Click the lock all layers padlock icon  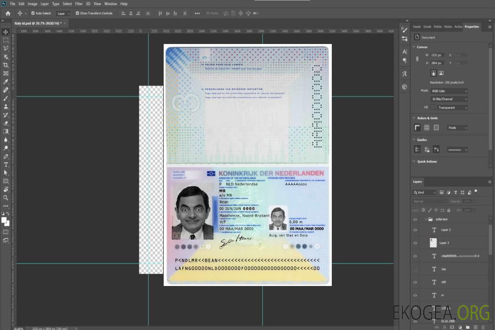pos(449,210)
